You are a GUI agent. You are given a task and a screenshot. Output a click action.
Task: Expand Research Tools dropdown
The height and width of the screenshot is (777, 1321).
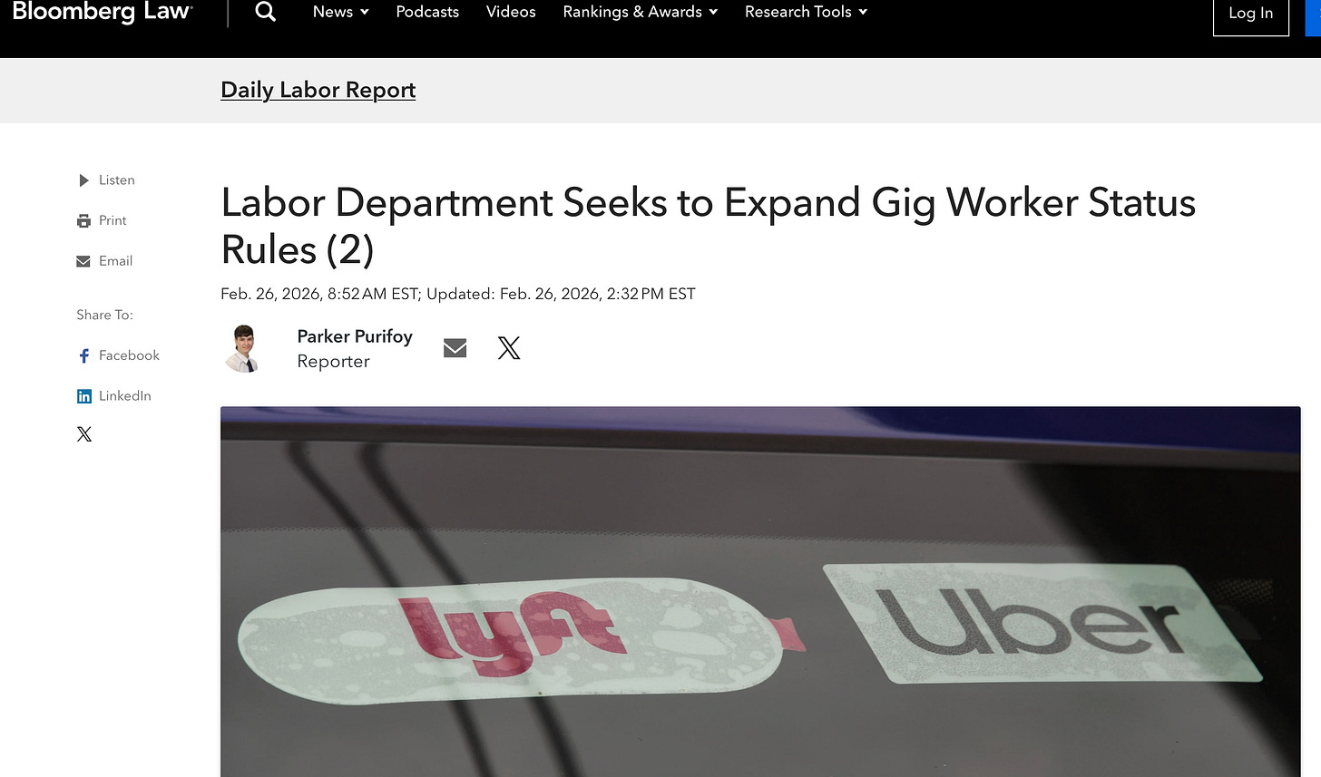[x=807, y=12]
